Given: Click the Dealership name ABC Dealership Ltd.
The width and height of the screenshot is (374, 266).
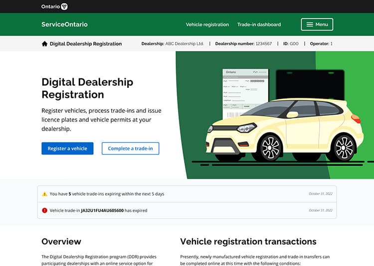Looking at the screenshot, I should tap(172, 44).
